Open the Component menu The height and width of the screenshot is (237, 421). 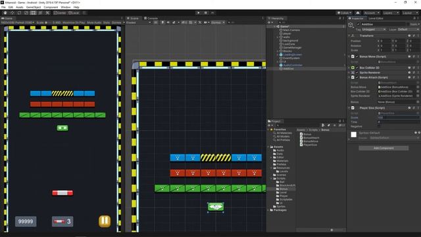tap(51, 7)
